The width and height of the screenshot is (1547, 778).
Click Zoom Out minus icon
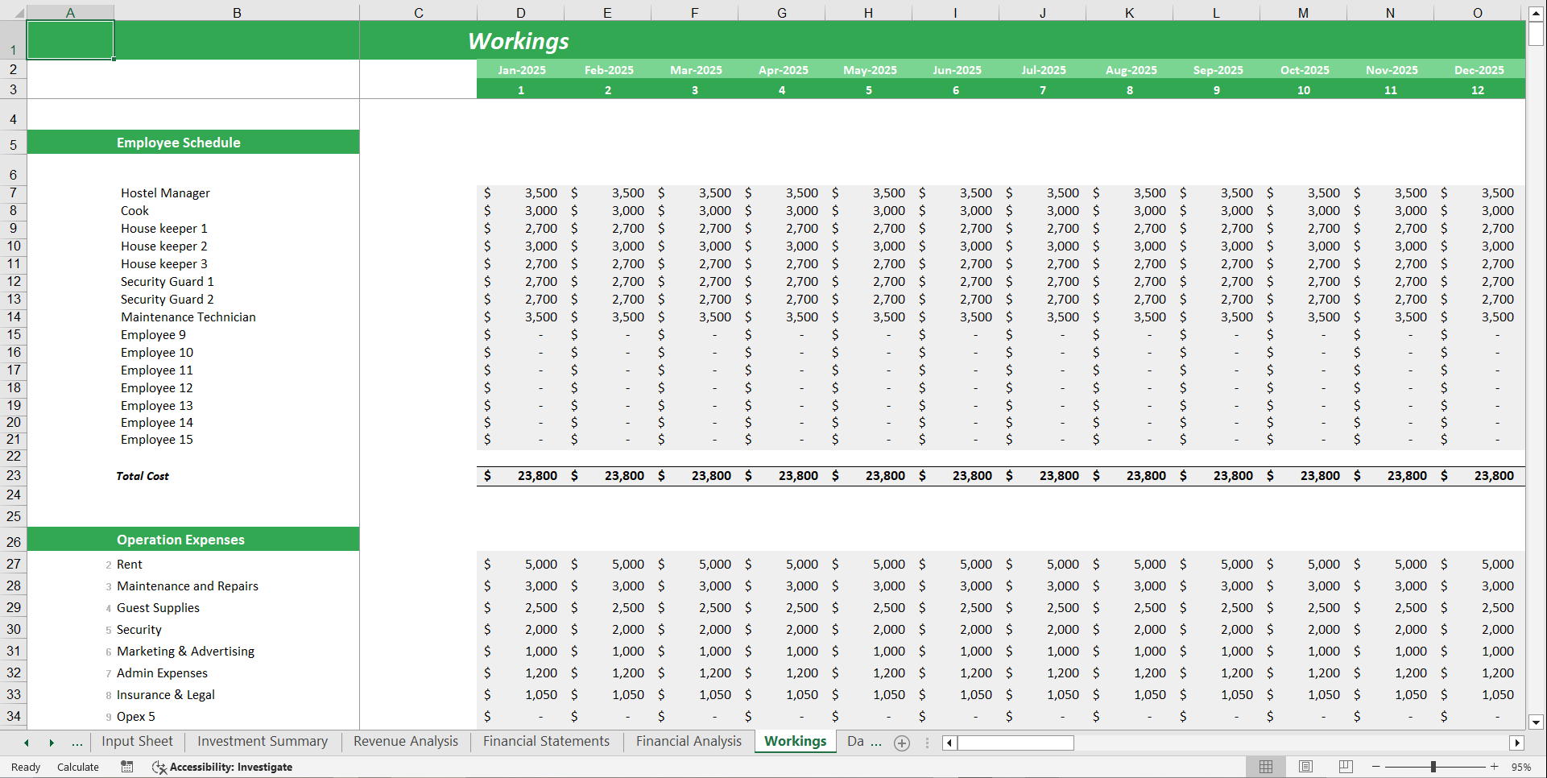[1376, 767]
